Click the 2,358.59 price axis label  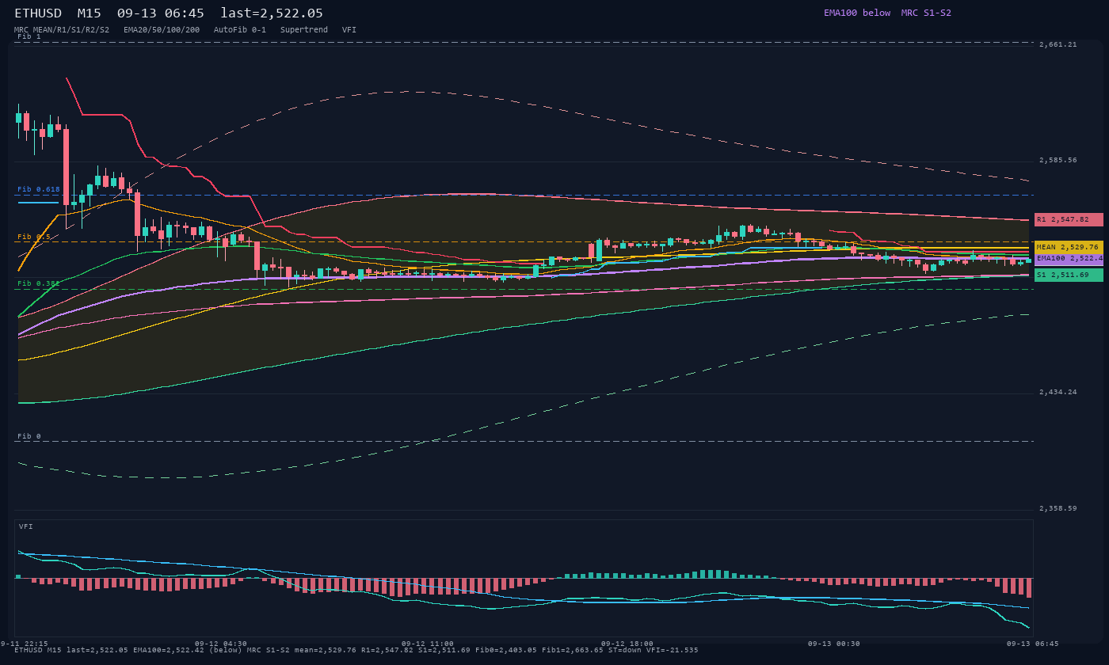tap(1058, 509)
